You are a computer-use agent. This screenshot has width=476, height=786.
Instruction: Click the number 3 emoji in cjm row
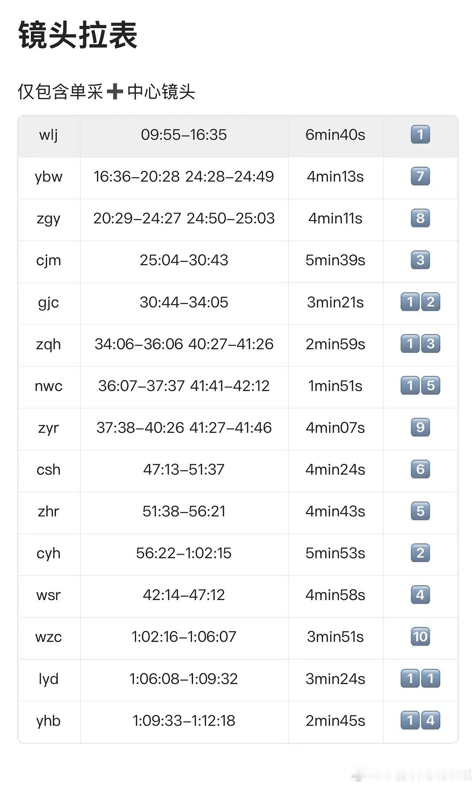420,260
